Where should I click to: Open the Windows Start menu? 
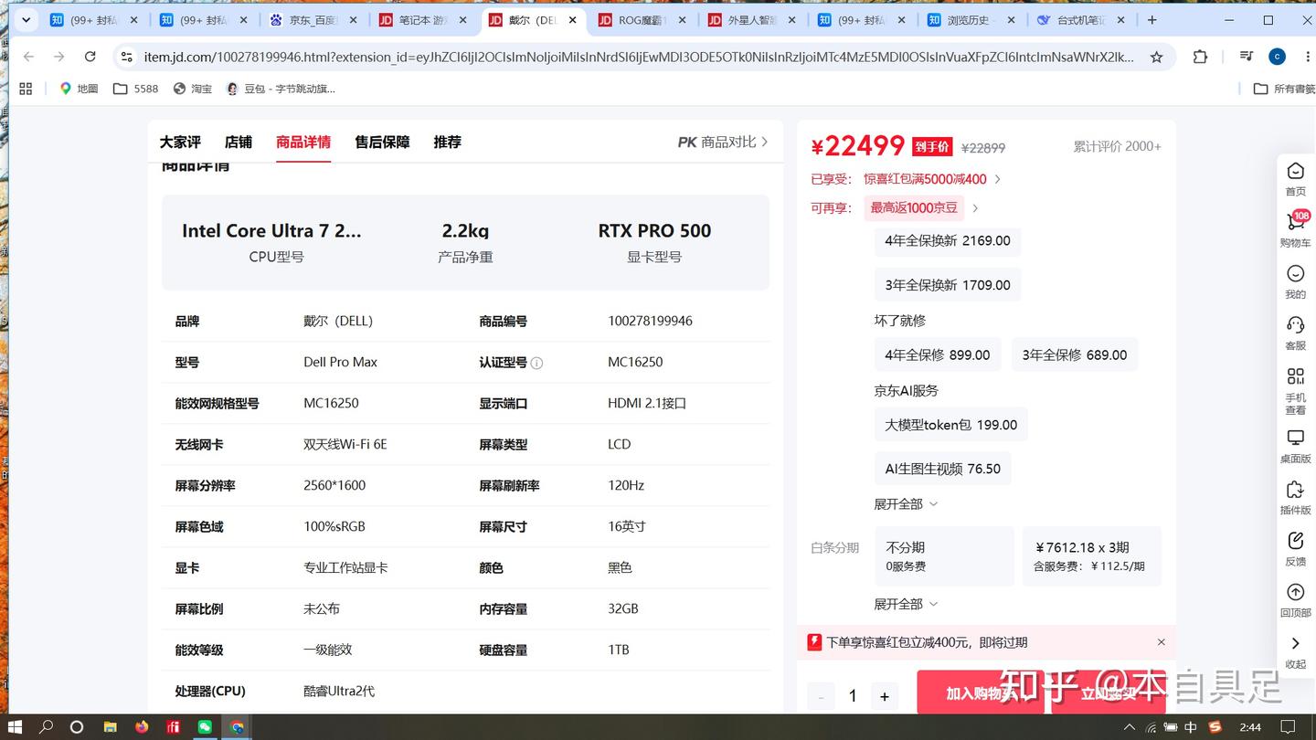[x=16, y=727]
